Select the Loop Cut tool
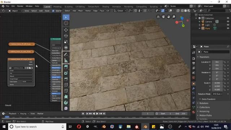 (x=66, y=85)
